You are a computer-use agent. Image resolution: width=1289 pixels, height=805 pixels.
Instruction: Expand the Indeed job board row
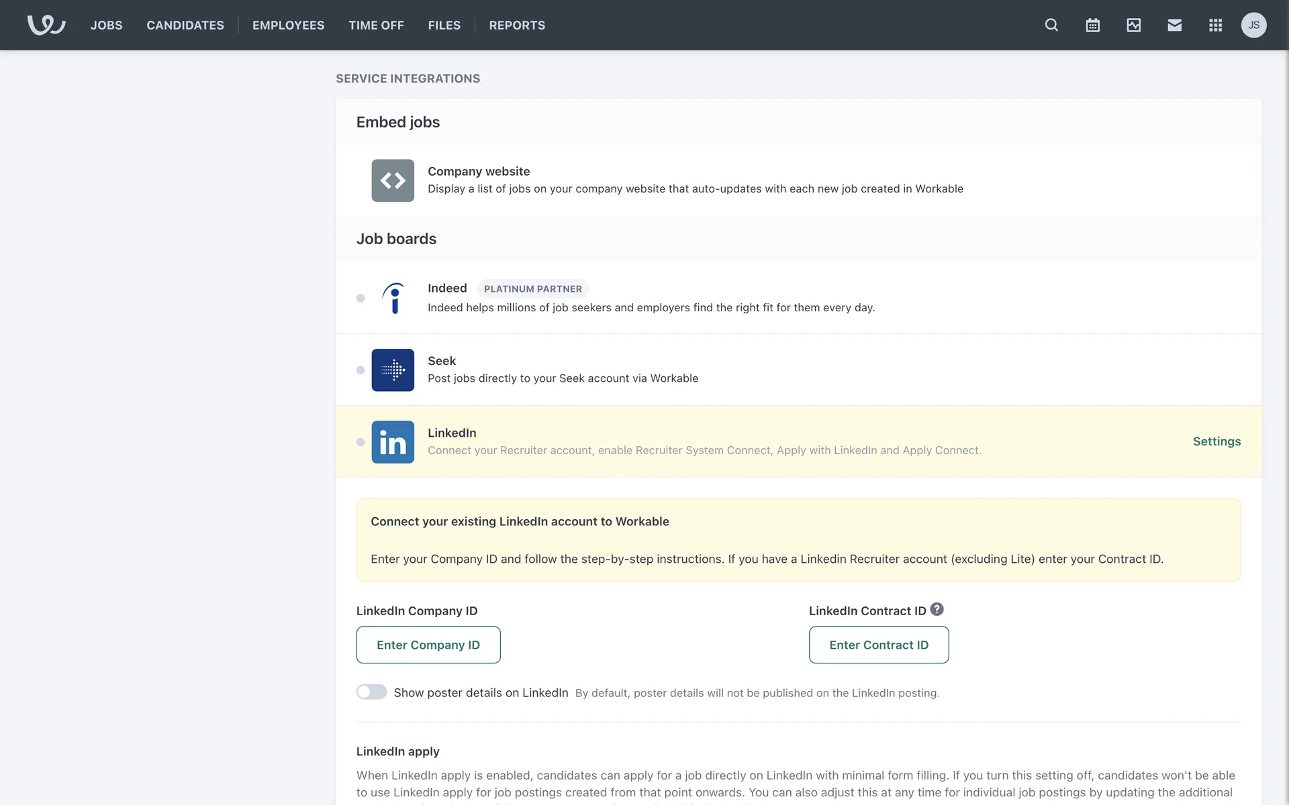pyautogui.click(x=447, y=288)
